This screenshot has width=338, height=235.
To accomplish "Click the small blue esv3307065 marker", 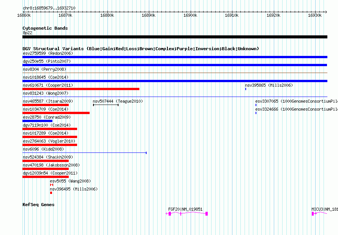I will tap(256, 105).
